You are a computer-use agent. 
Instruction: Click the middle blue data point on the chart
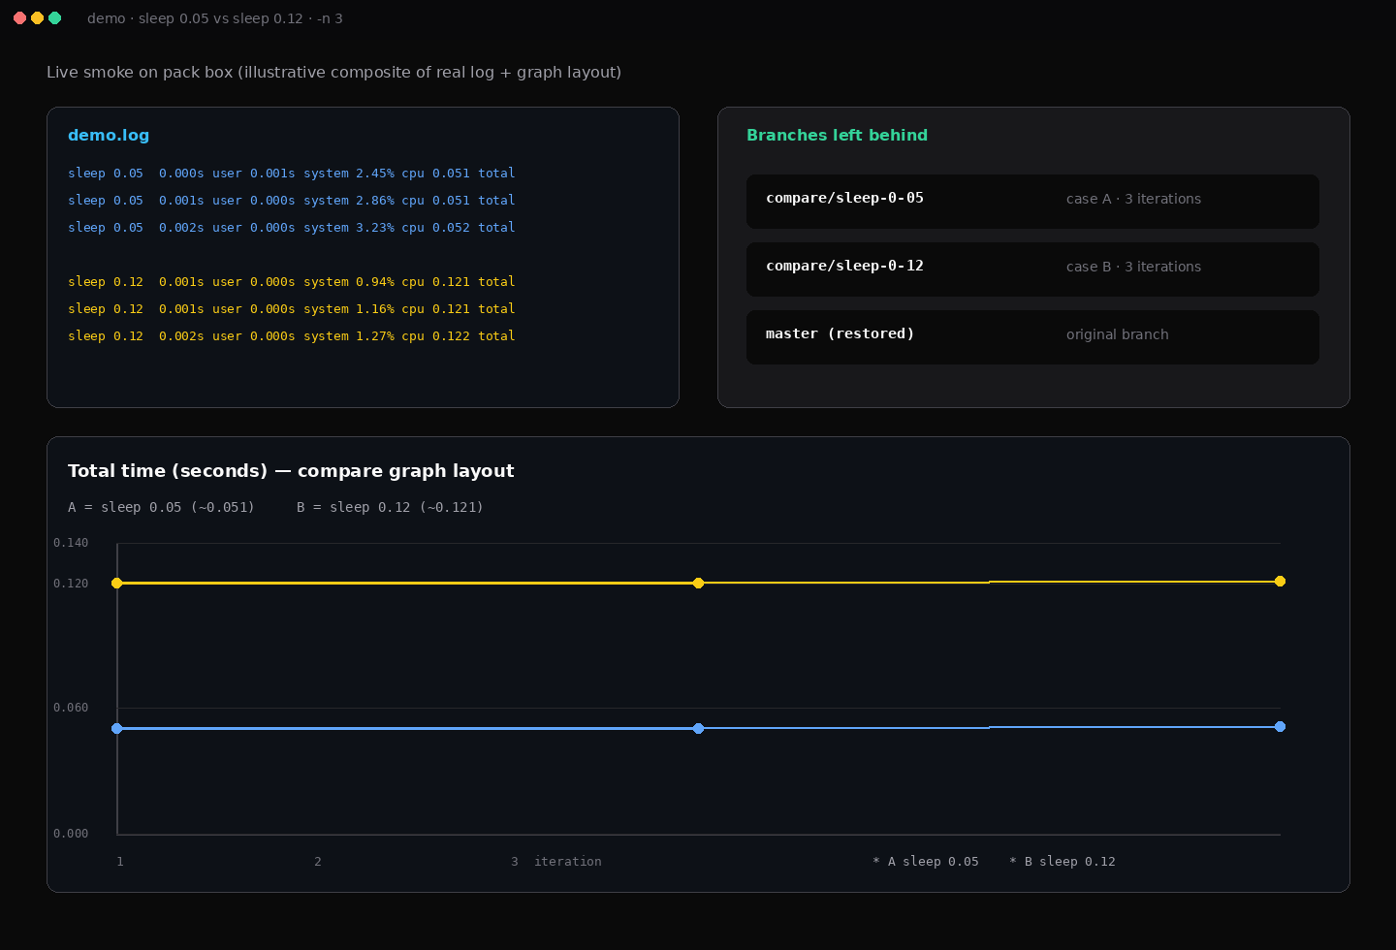[698, 729]
